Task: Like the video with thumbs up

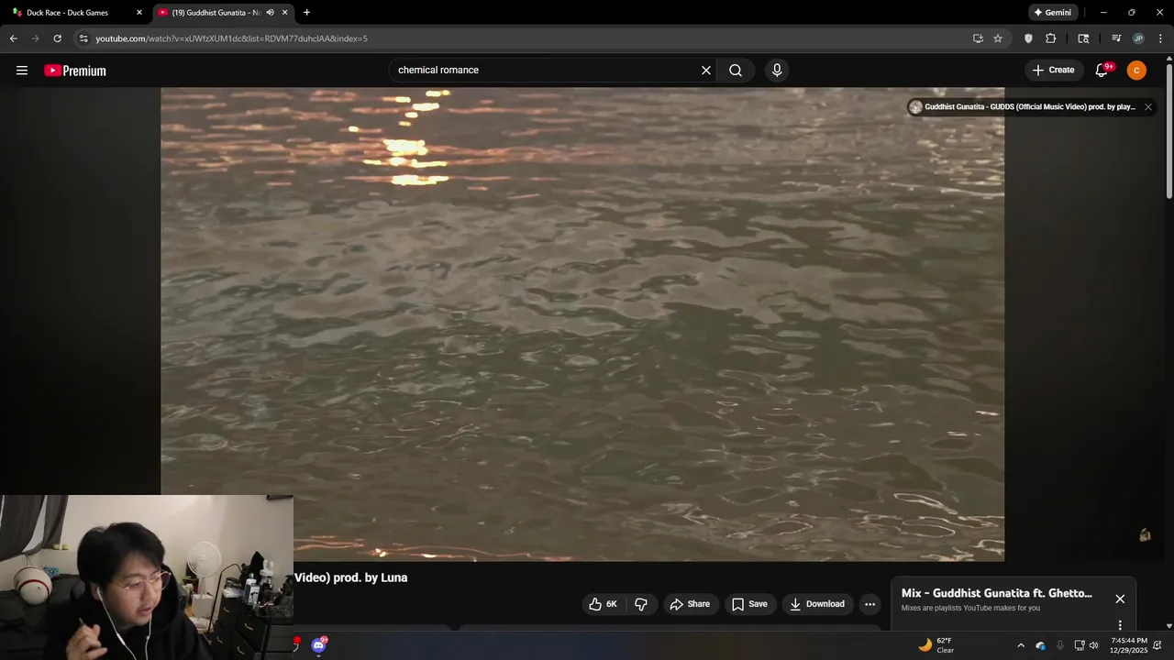Action: pyautogui.click(x=595, y=604)
